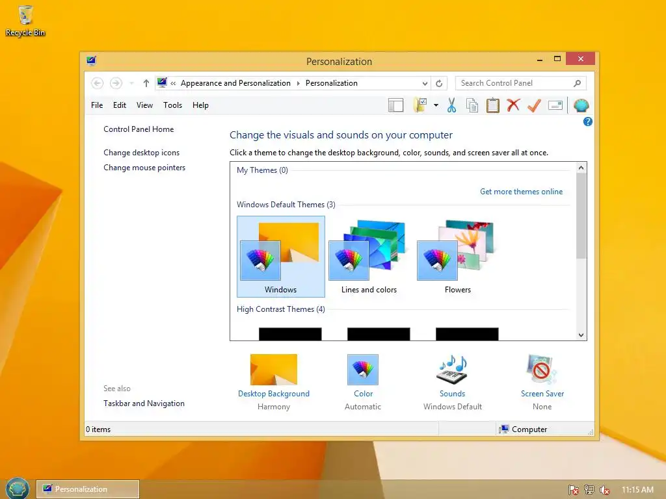
Task: Open the Screen Saver settings icon
Action: pos(542,370)
